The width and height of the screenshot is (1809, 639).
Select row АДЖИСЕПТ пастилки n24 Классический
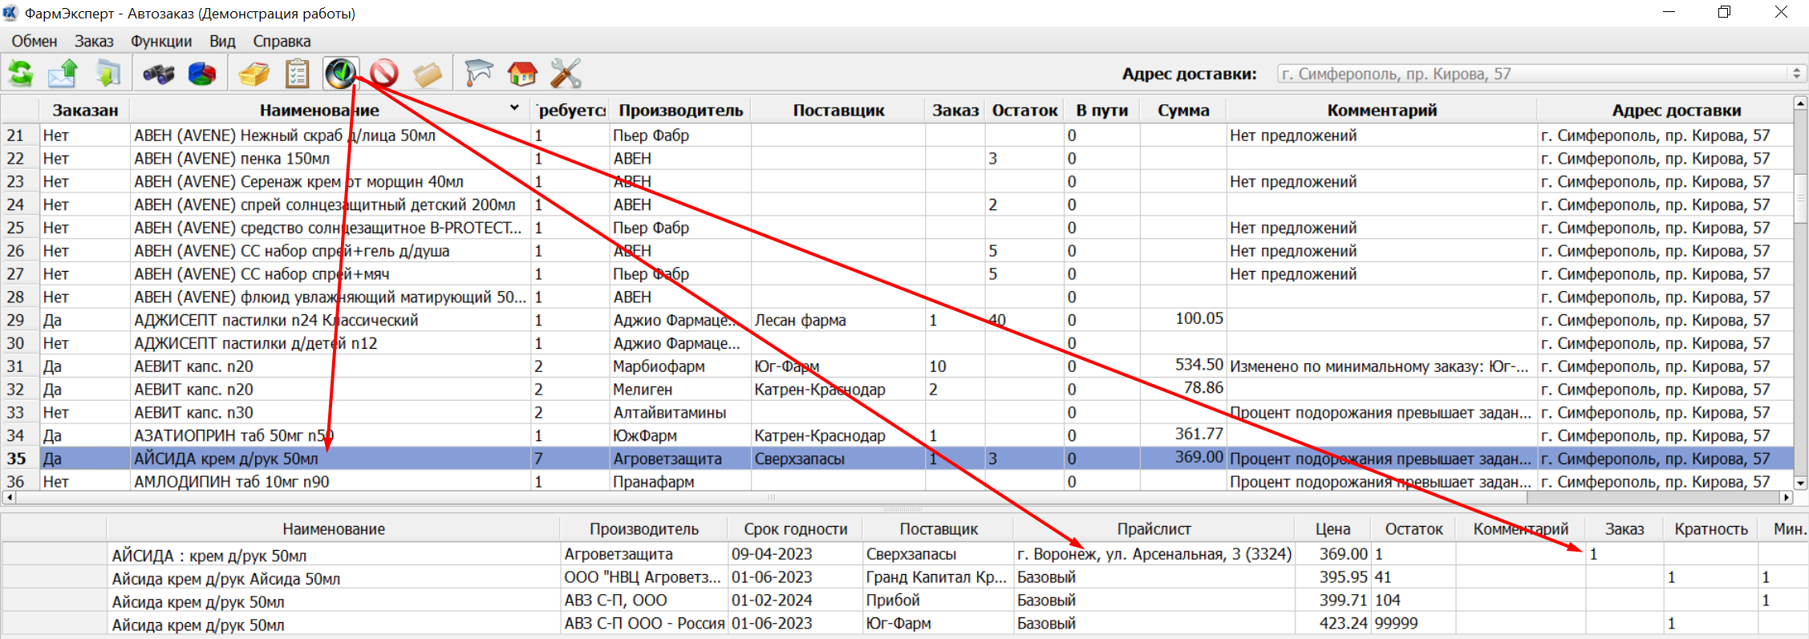pos(897,320)
